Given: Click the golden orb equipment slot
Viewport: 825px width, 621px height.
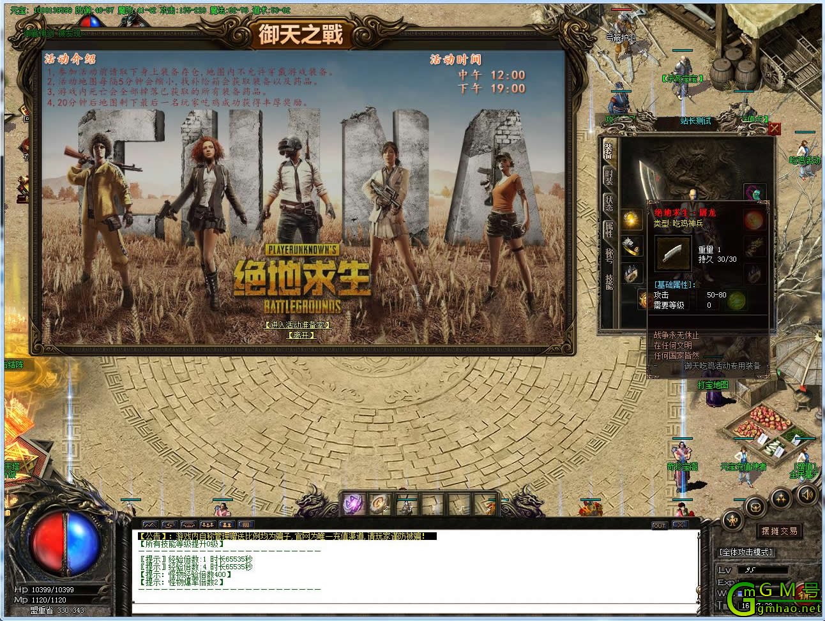Looking at the screenshot, I should [632, 220].
